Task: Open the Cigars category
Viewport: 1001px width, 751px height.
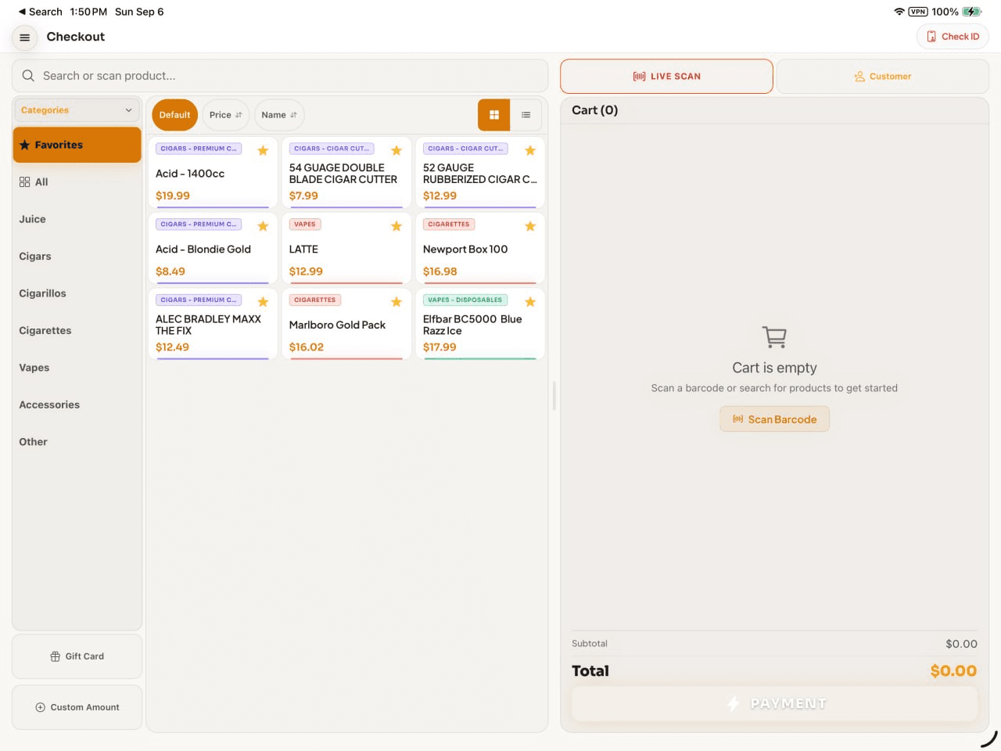Action: click(77, 257)
